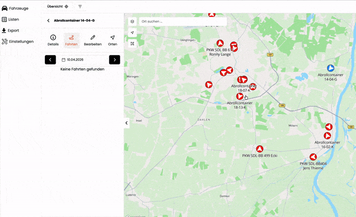Image resolution: width=356 pixels, height=217 pixels.
Task: Click the Möringen map label
Action: pyautogui.click(x=132, y=77)
